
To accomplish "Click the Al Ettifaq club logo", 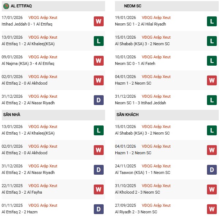I will tap(4, 6).
